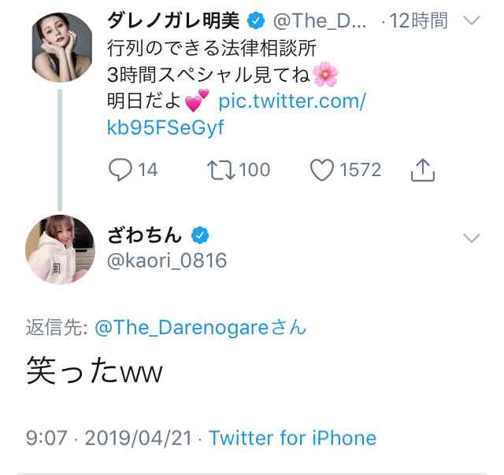Tap the reply speech bubble icon

tap(120, 169)
